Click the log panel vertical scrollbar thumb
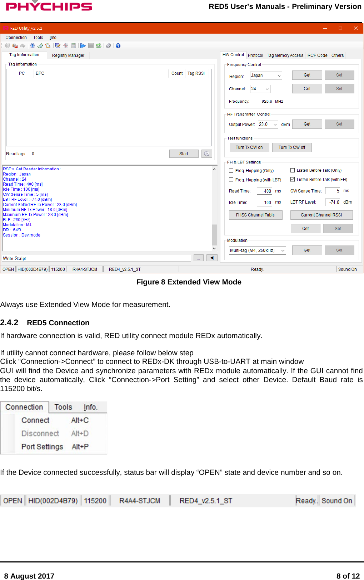The width and height of the screenshot is (364, 580). 214,235
